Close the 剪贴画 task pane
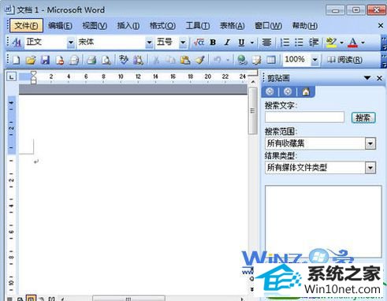Image resolution: width=387 pixels, height=301 pixels. click(x=379, y=78)
